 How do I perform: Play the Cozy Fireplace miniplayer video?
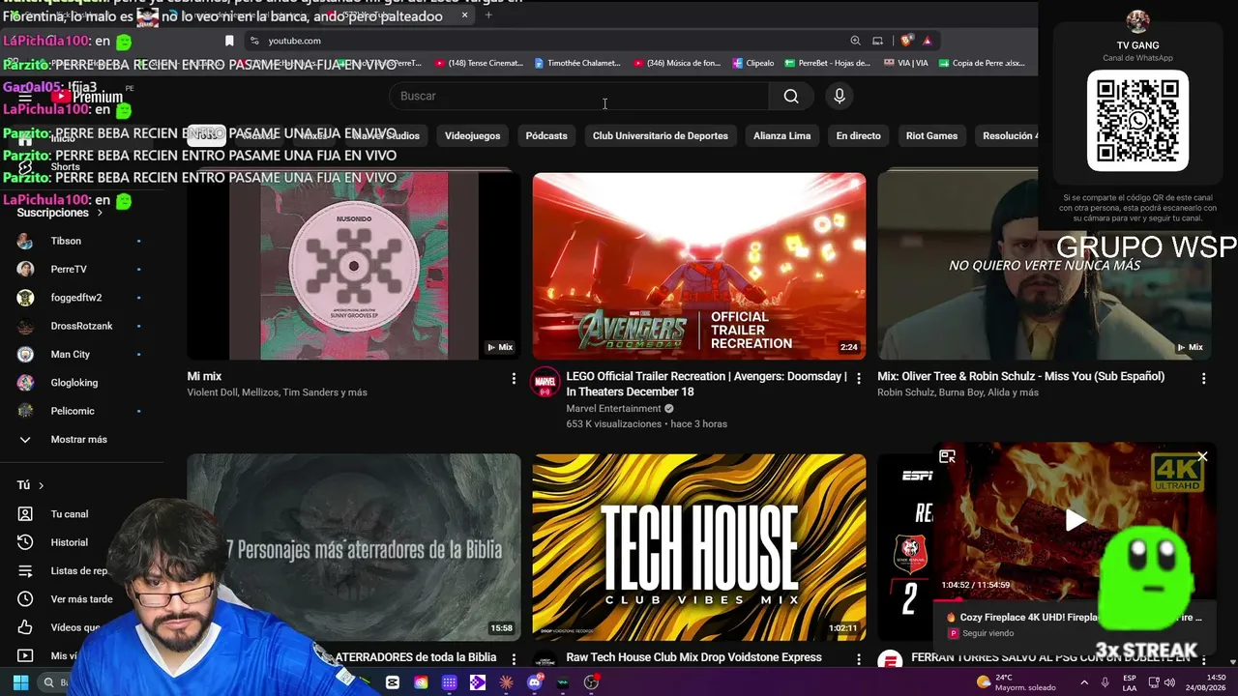(1075, 520)
